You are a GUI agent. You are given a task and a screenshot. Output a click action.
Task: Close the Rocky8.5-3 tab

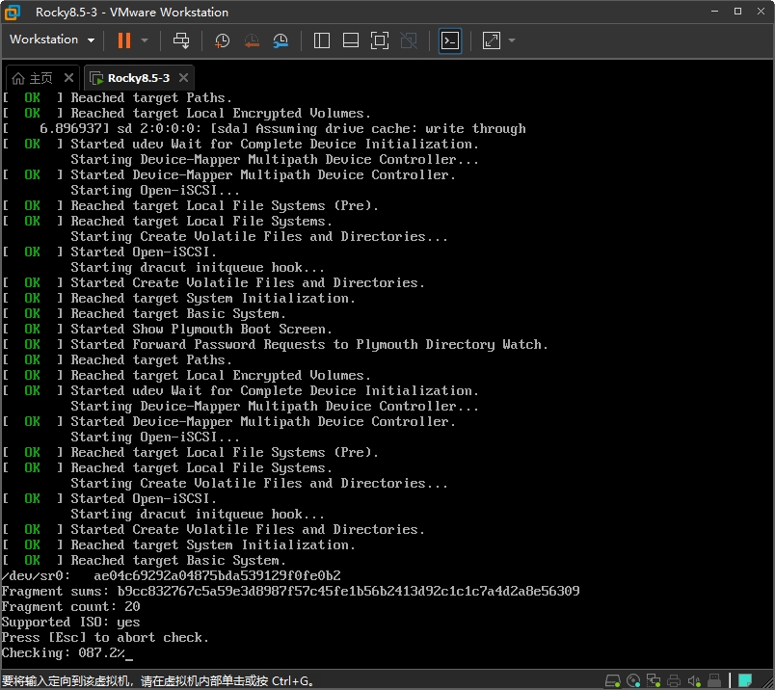[x=183, y=78]
